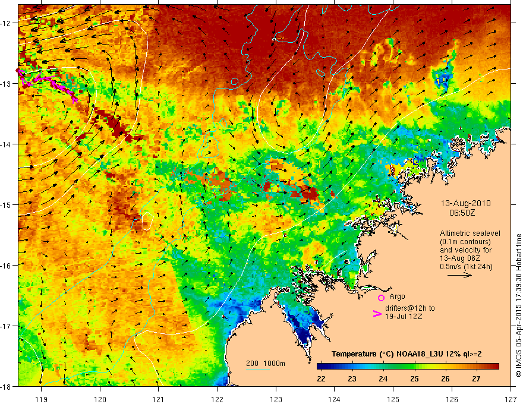
Task: Click the '19-Jul 12Z' legend text
Action: click(404, 316)
